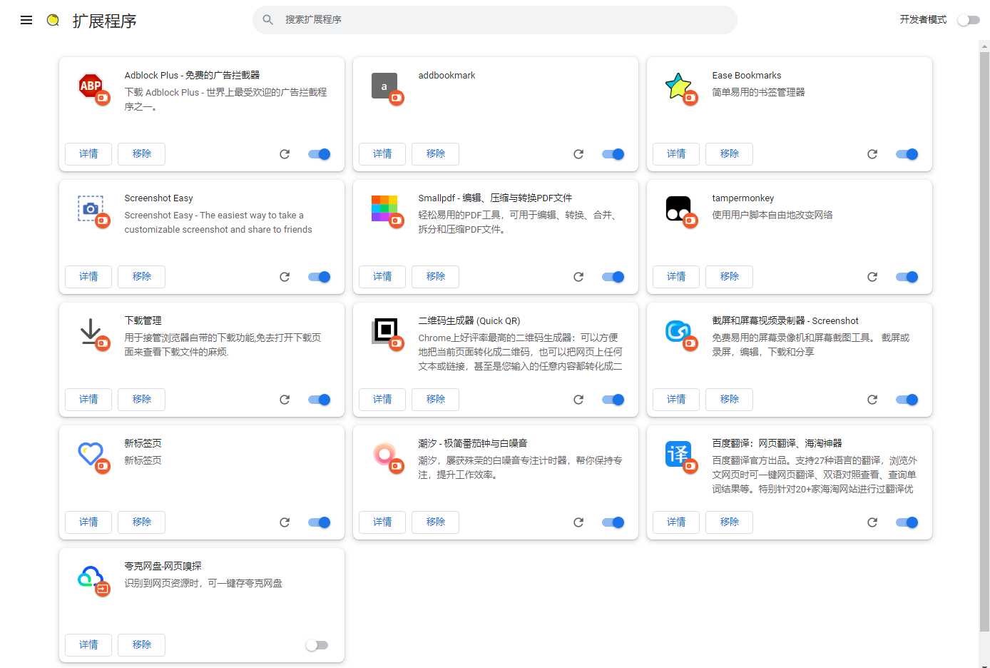Disable the addbookmark extension toggle
This screenshot has height=668, width=990.
click(x=613, y=154)
